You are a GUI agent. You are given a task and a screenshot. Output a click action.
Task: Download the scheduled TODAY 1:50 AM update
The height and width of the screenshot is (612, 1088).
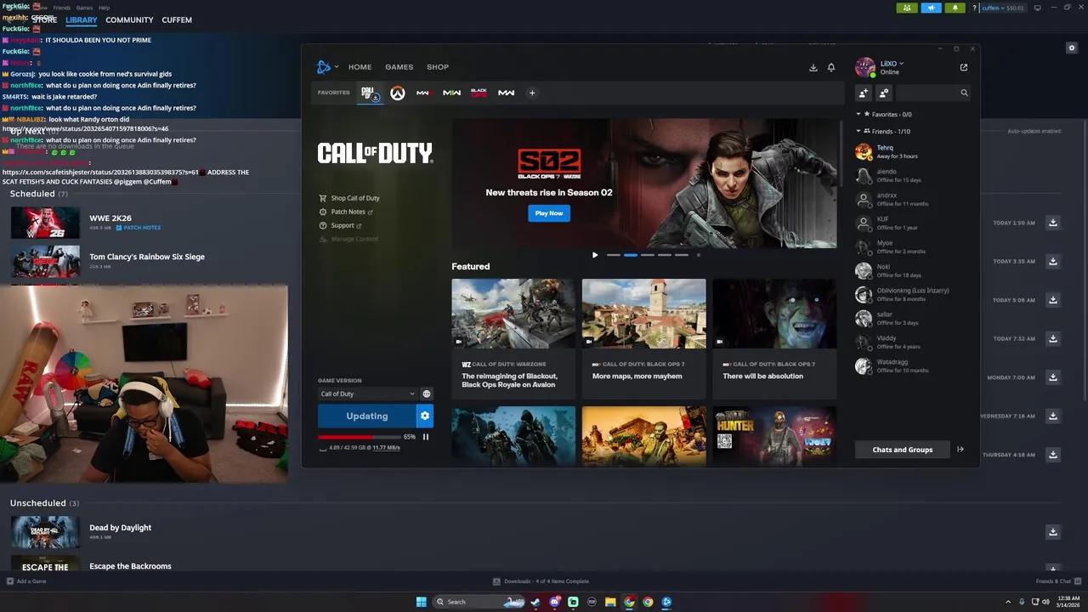click(1053, 223)
